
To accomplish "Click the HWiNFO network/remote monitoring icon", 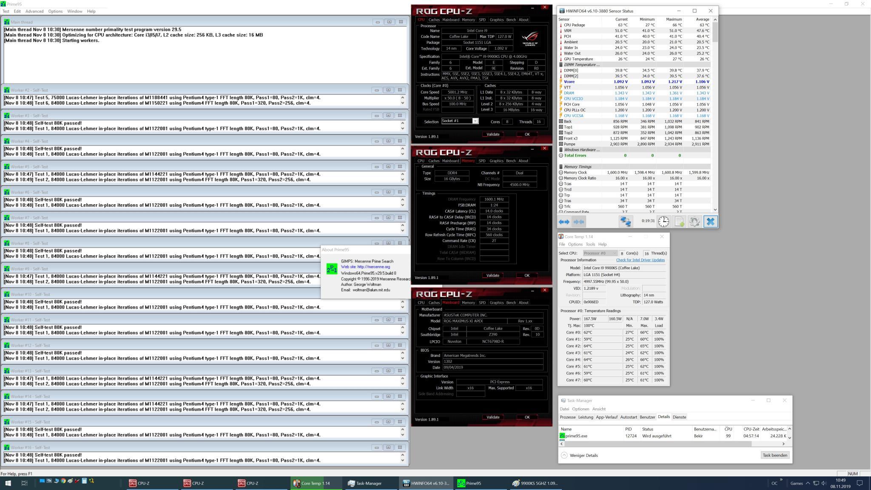I will point(626,222).
